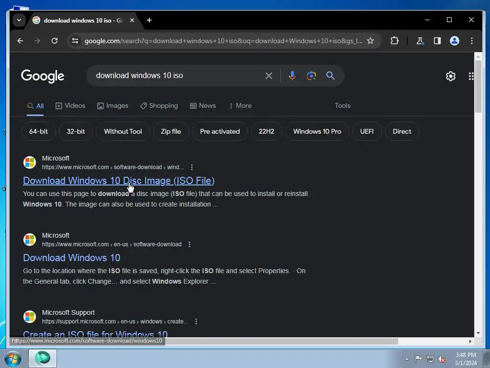Search by image with Lens icon
Viewport: 490px width, 368px height.
311,76
